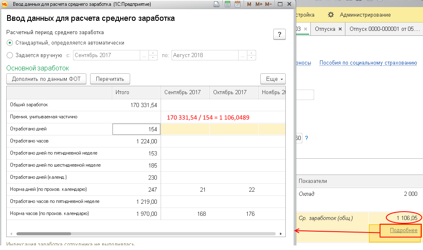Open the Отпуск 0000-000001 tab
The image size is (423, 250).
click(x=385, y=29)
